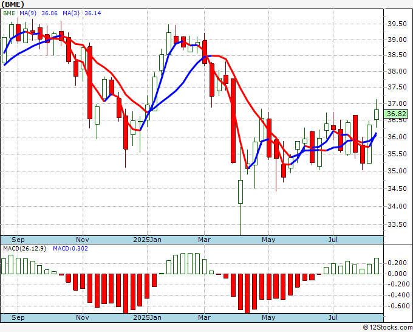Click the 37.50 price axis label
This screenshot has height=332, width=413.
(397, 88)
